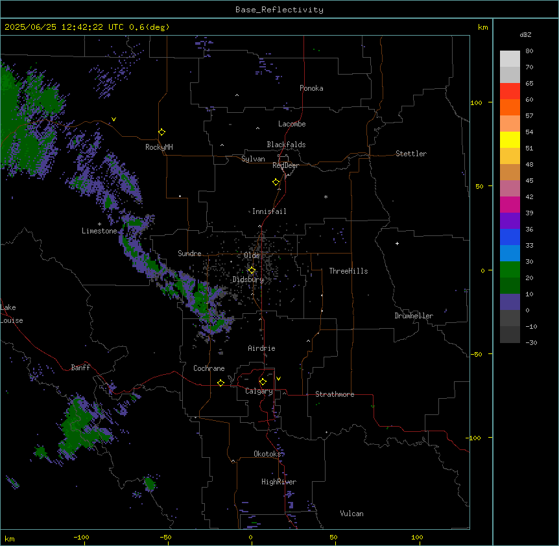Click the green echo cluster south of Banff
This screenshot has width=559, height=546.
click(81, 426)
